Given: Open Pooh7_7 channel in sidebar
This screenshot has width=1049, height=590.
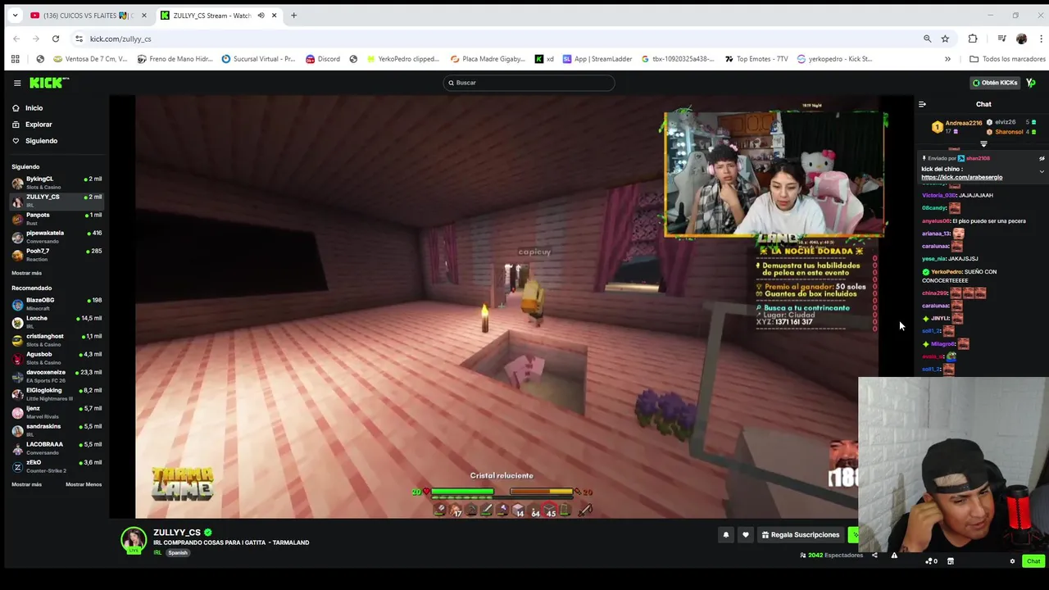Looking at the screenshot, I should pos(57,254).
